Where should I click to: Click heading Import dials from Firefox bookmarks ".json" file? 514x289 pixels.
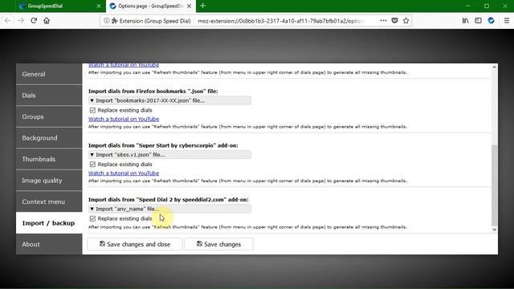point(153,91)
